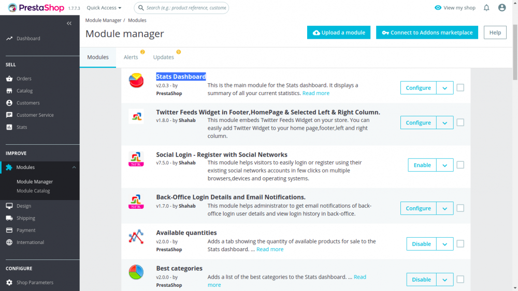
Task: Open Stats Dashboard actions dropdown arrow
Action: (444, 88)
